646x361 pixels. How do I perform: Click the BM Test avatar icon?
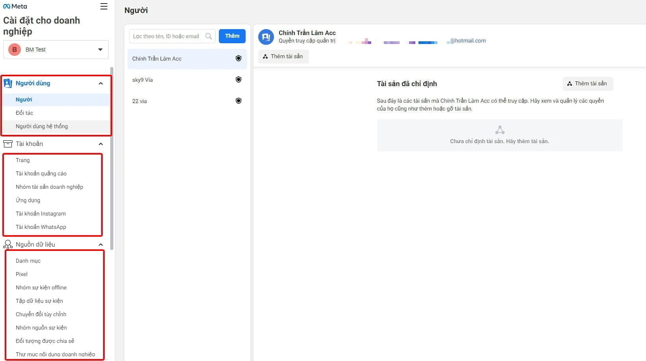(x=15, y=50)
